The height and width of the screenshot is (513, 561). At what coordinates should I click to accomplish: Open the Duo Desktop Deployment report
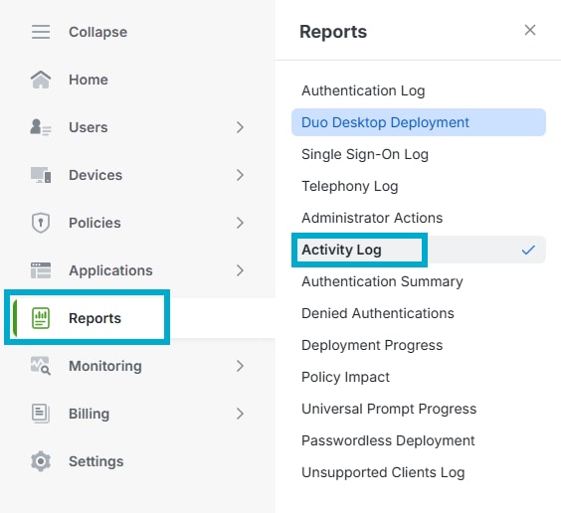tap(419, 122)
